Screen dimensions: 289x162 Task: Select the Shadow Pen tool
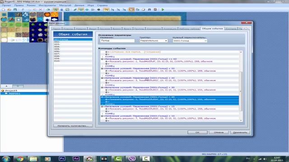click(x=98, y=9)
